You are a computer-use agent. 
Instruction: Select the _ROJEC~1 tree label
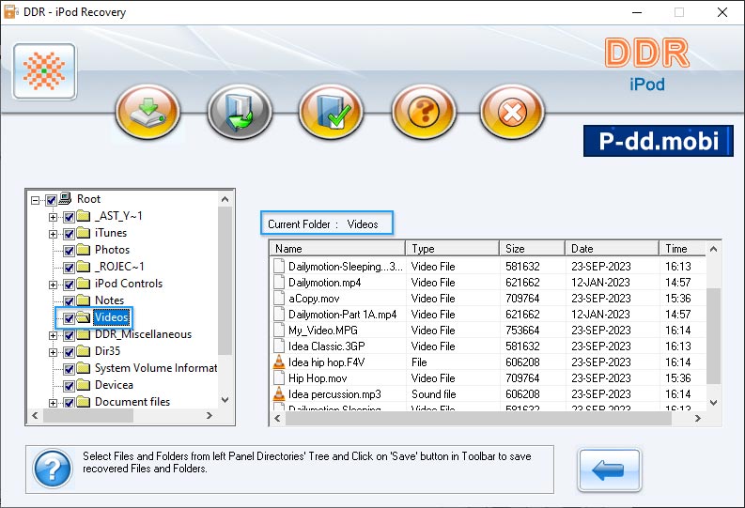[x=119, y=267]
